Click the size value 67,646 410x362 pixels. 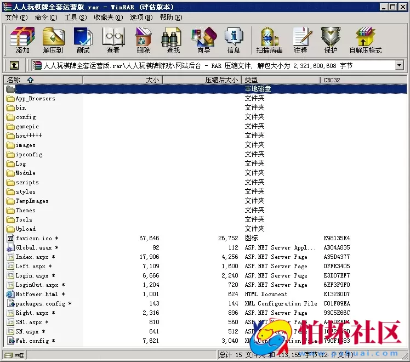[149, 238]
